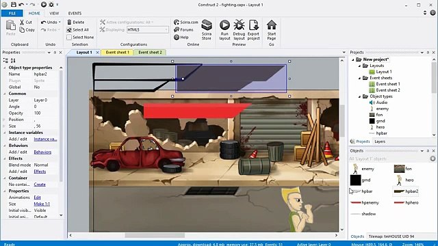Open the Displaying HTML5 combo box
The image size is (438, 246).
tap(148, 29)
